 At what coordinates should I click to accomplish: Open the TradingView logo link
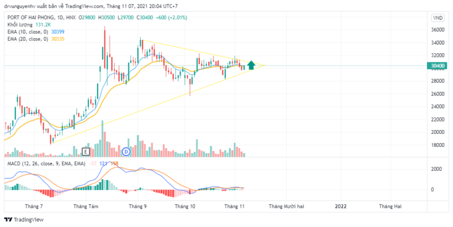(x=24, y=220)
